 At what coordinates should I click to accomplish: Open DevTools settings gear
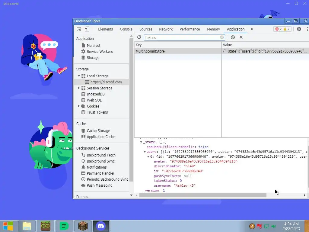pyautogui.click(x=299, y=29)
